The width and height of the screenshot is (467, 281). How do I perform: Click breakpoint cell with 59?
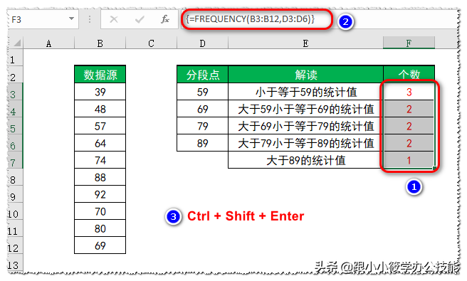point(202,92)
